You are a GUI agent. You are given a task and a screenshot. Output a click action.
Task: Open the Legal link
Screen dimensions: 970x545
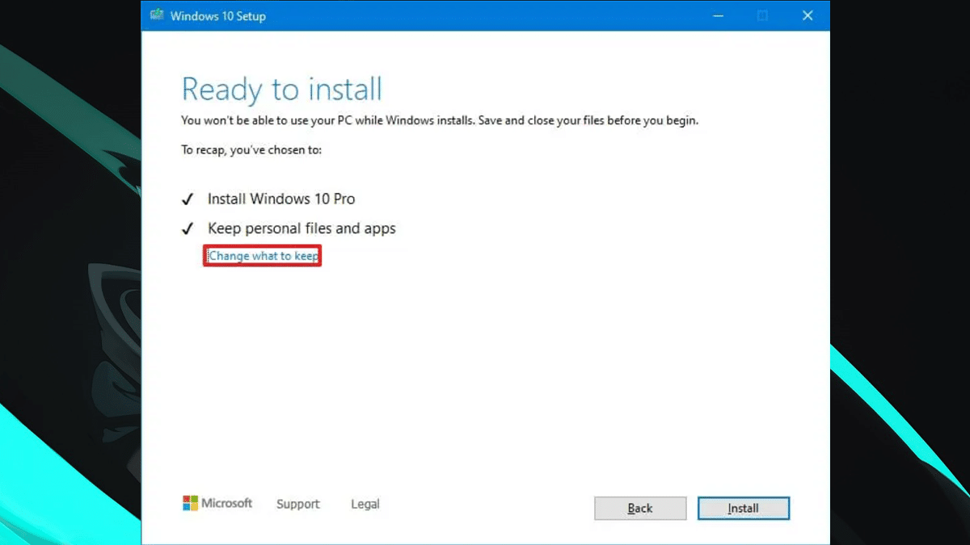tap(365, 504)
